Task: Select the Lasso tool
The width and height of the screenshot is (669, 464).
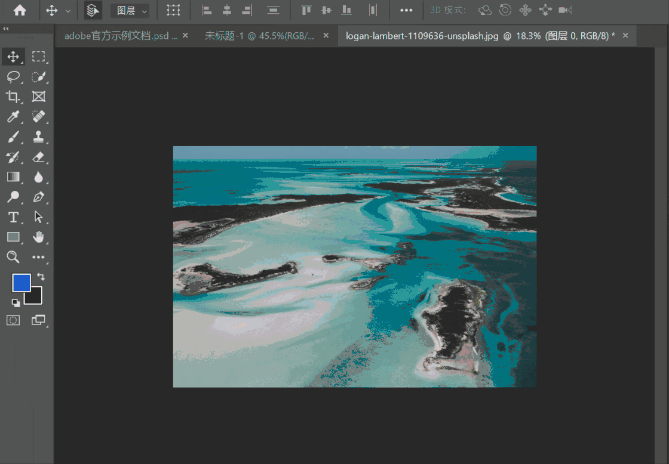Action: [13, 77]
